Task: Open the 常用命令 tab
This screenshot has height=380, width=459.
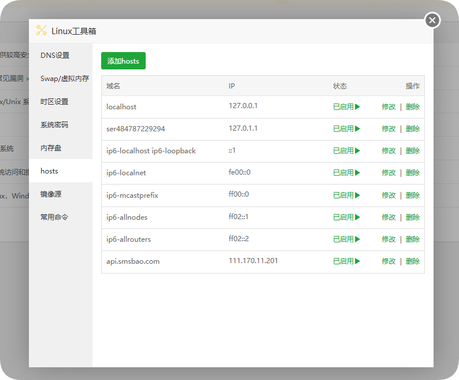Action: coord(54,217)
